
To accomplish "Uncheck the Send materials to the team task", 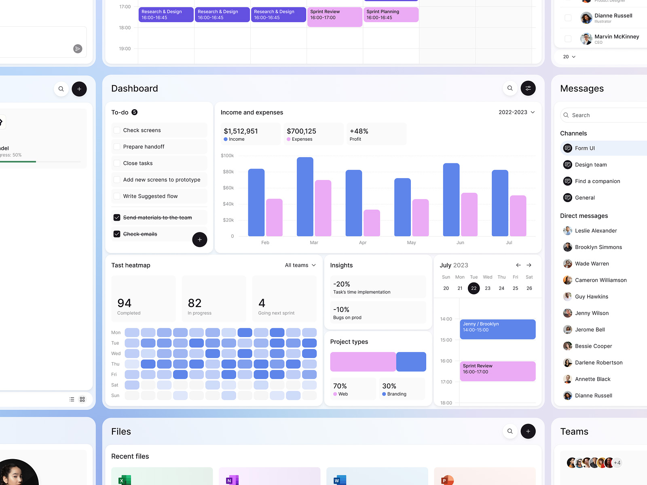I will tap(117, 217).
